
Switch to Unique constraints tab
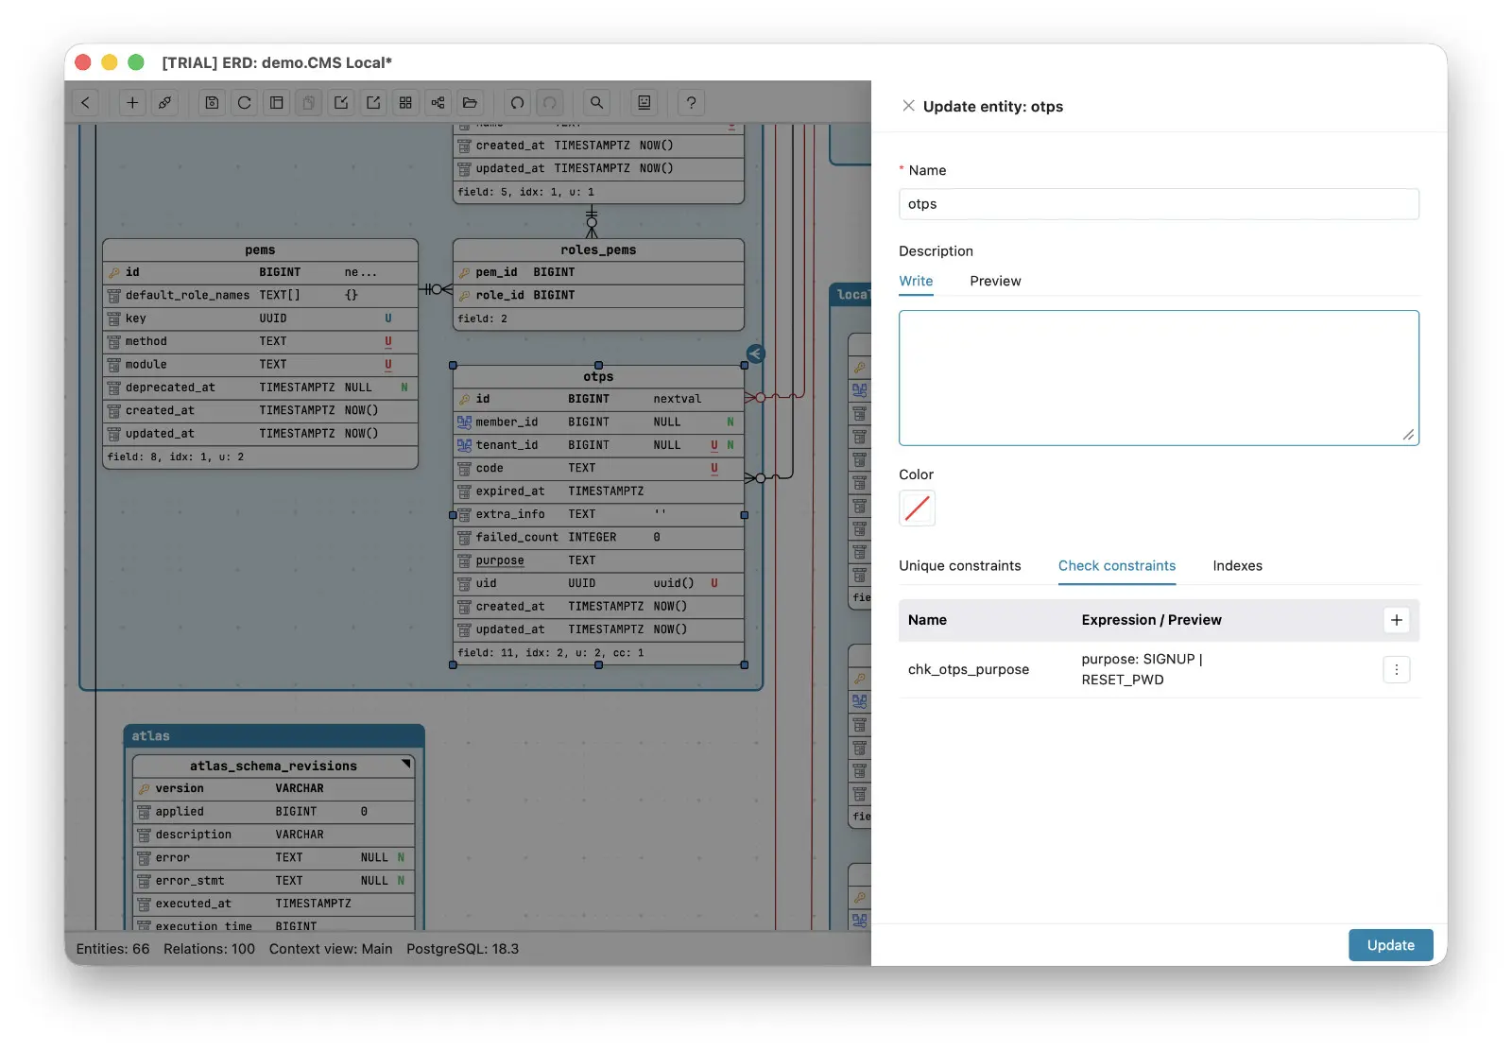pos(959,565)
